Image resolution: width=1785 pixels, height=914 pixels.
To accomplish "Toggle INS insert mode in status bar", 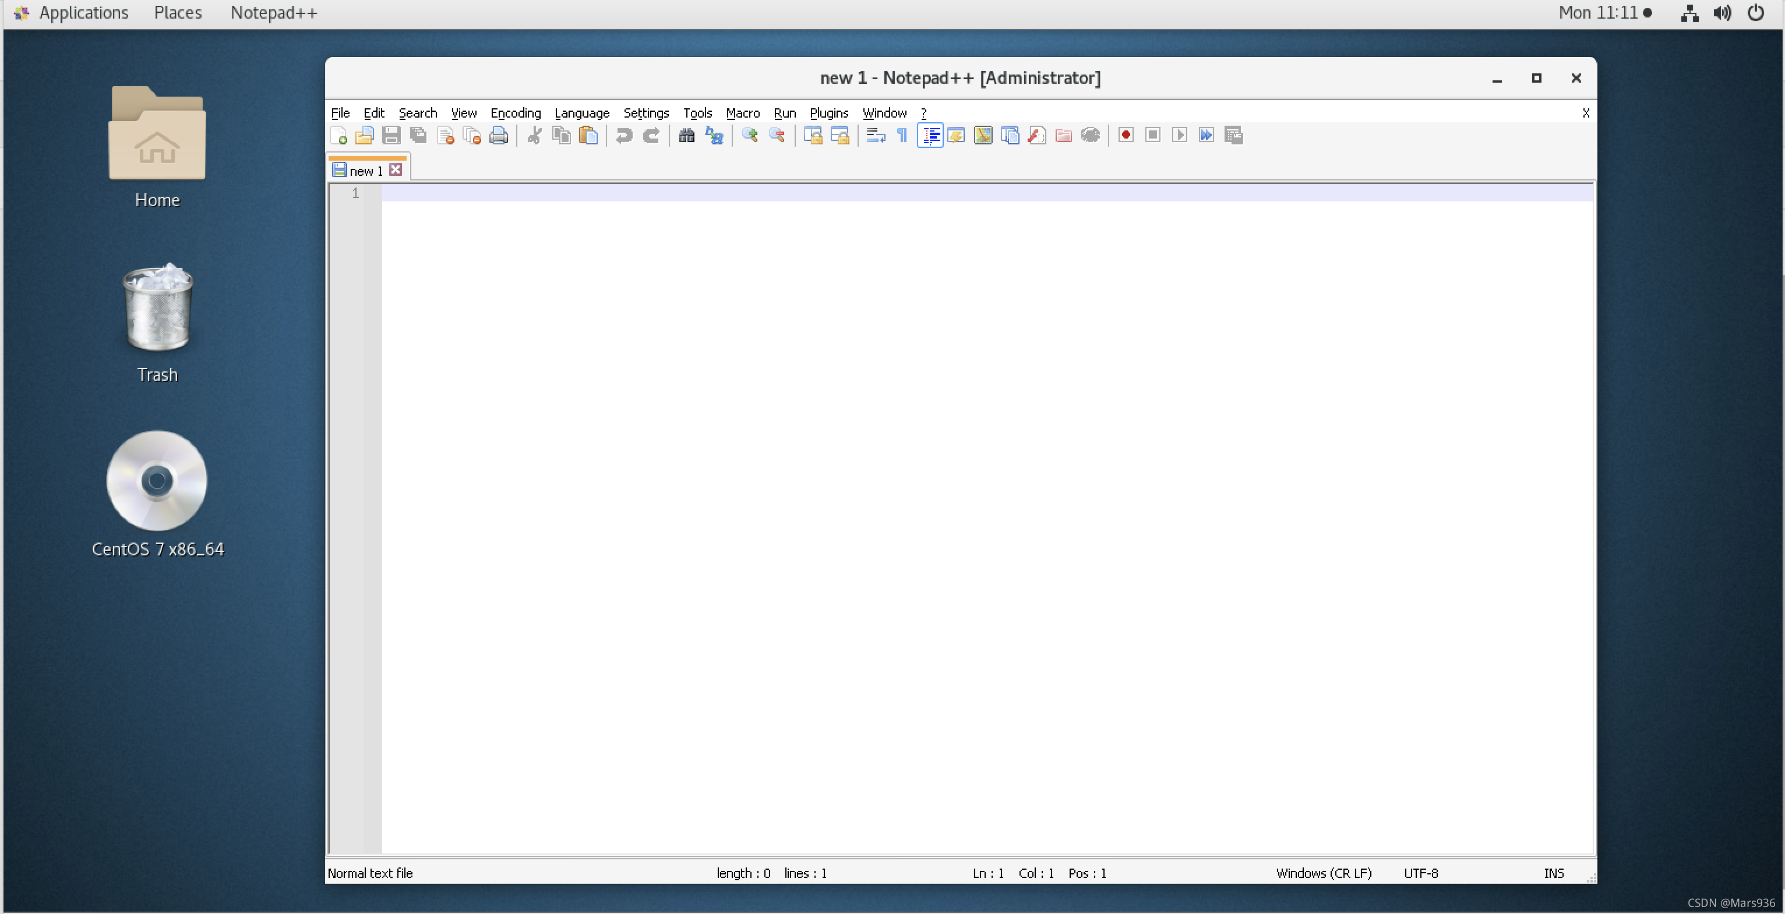I will tap(1554, 873).
